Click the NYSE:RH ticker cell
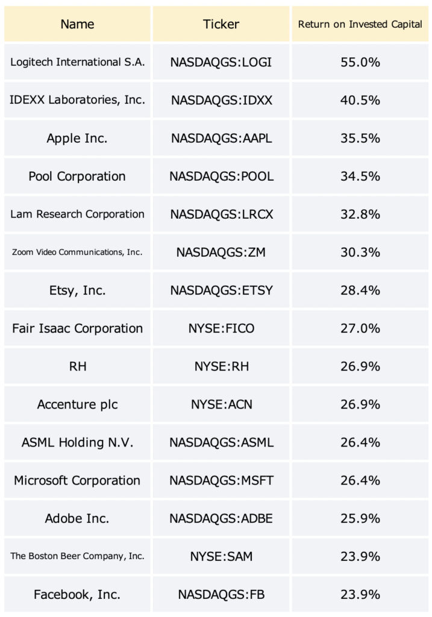Image resolution: width=432 pixels, height=617 pixels. [221, 366]
